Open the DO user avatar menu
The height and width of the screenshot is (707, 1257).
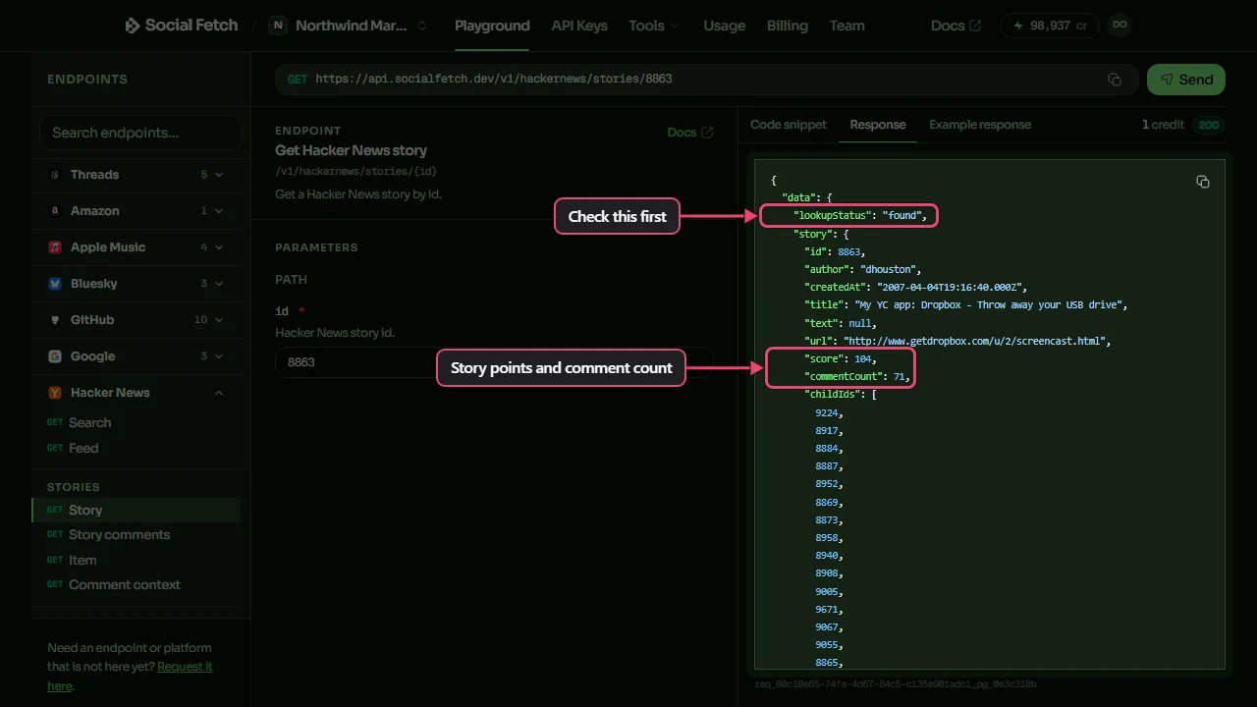point(1120,26)
